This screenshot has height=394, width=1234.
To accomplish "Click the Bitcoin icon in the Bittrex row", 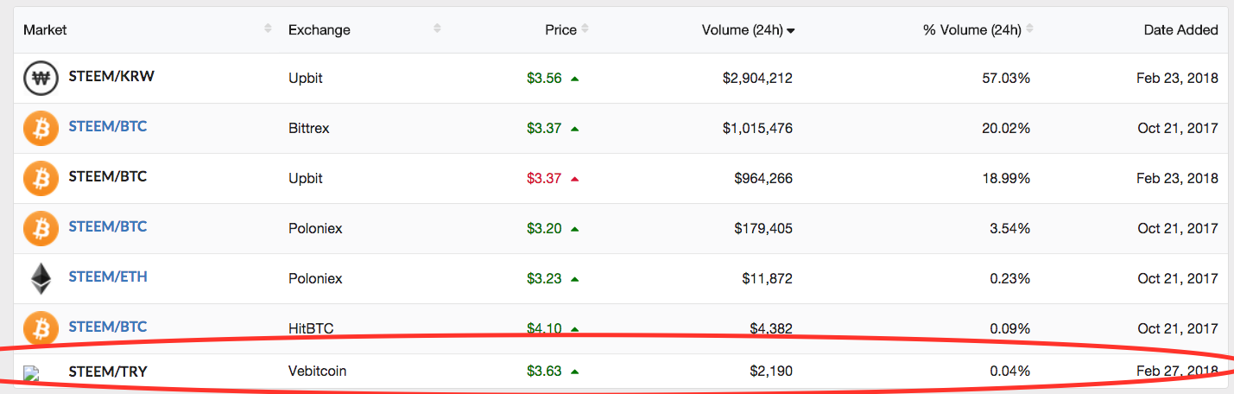I will (40, 129).
